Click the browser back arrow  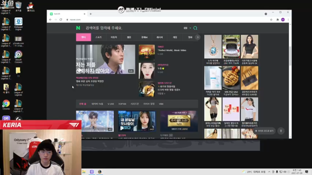50,20
